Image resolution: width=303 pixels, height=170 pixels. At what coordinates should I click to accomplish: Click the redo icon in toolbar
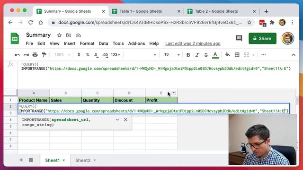[x=26, y=55]
